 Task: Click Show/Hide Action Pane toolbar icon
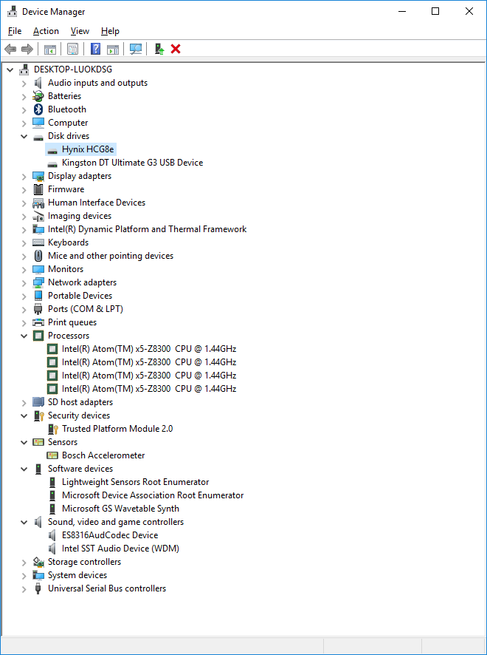[113, 50]
